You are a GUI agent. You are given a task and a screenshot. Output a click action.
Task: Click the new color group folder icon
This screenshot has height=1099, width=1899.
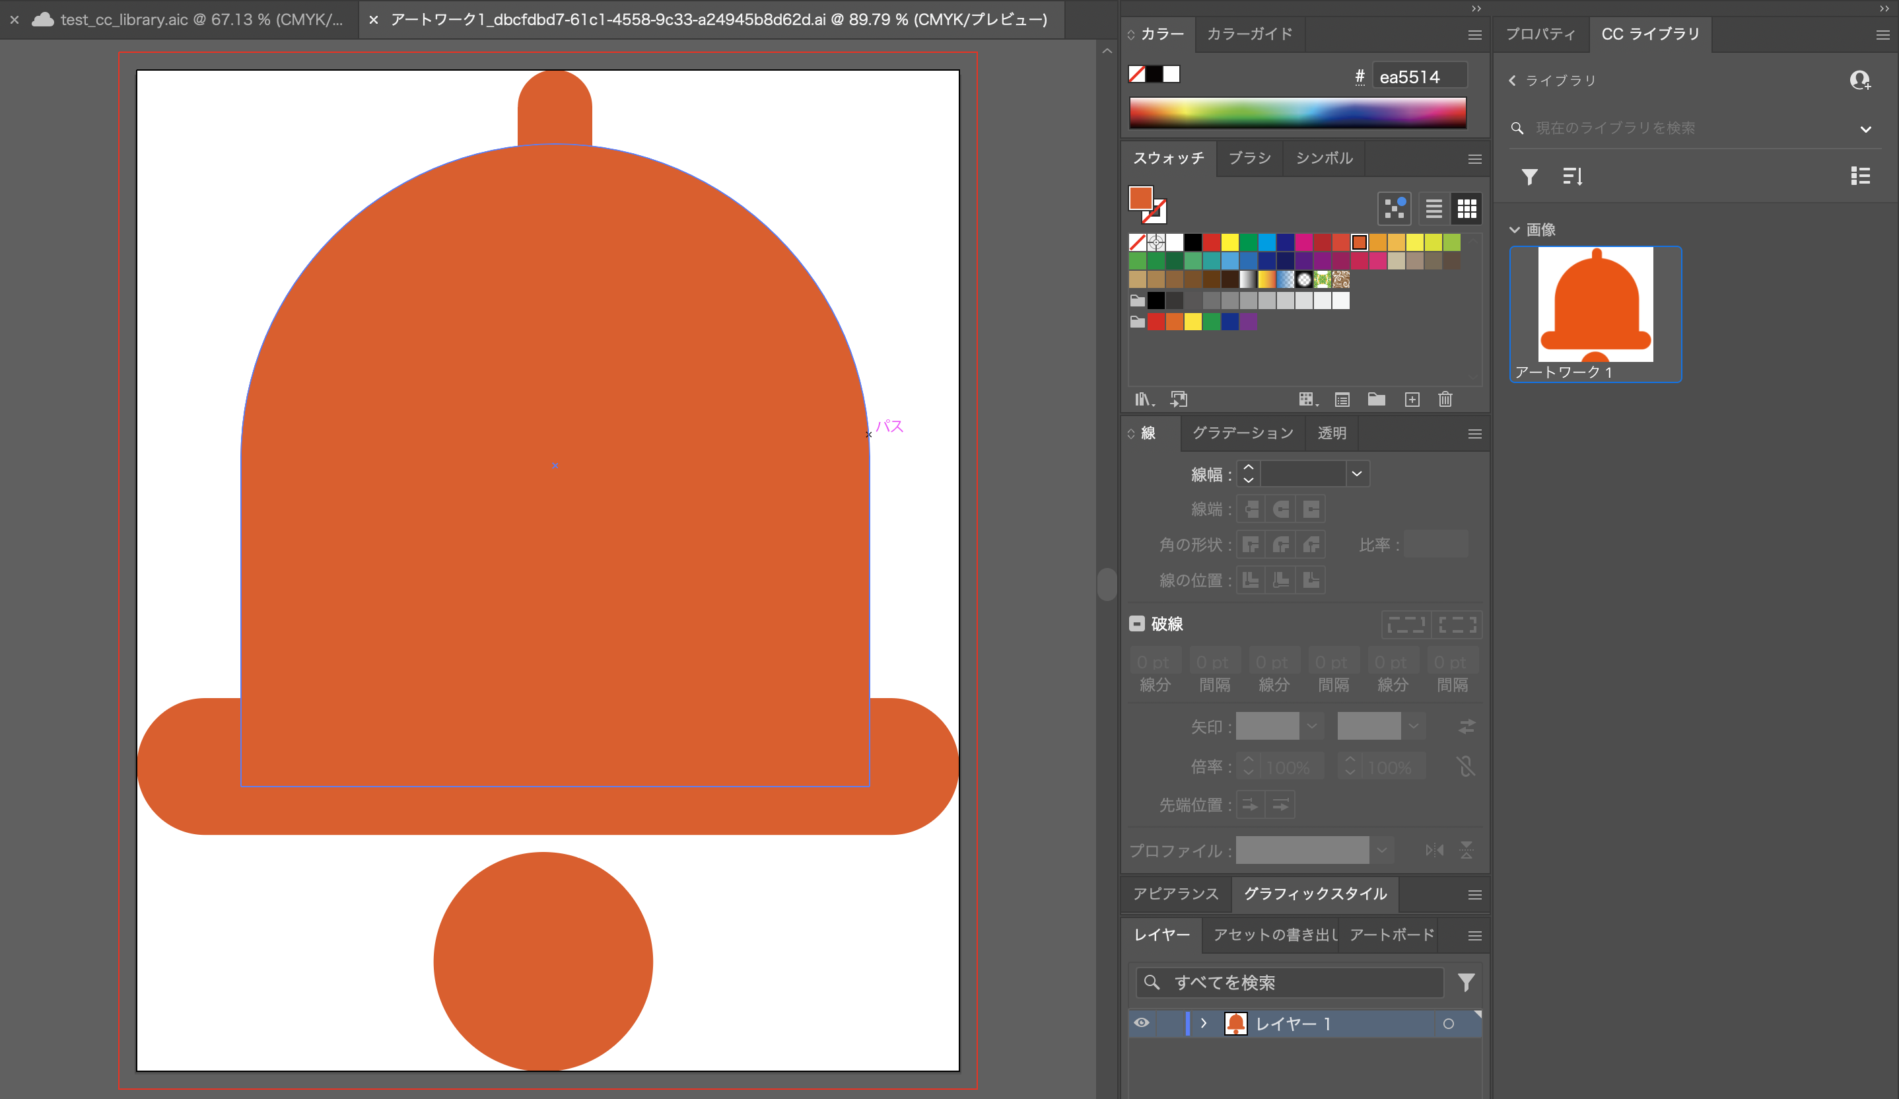pyautogui.click(x=1376, y=400)
